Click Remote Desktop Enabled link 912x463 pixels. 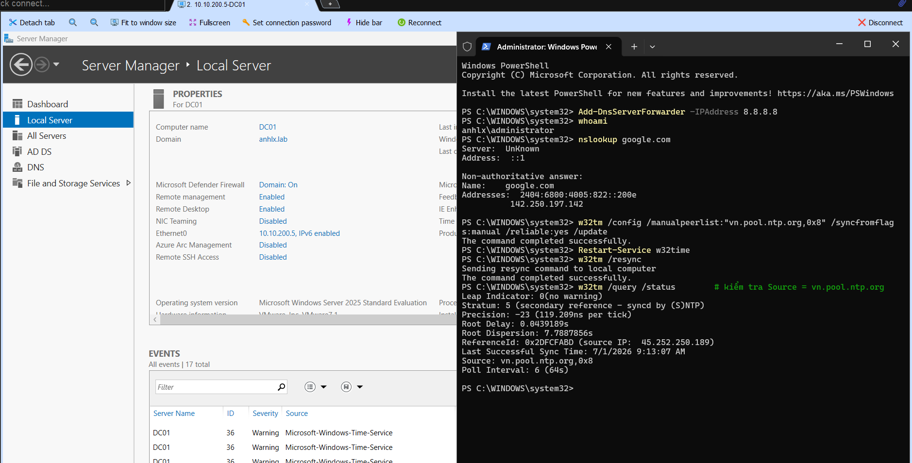(272, 209)
